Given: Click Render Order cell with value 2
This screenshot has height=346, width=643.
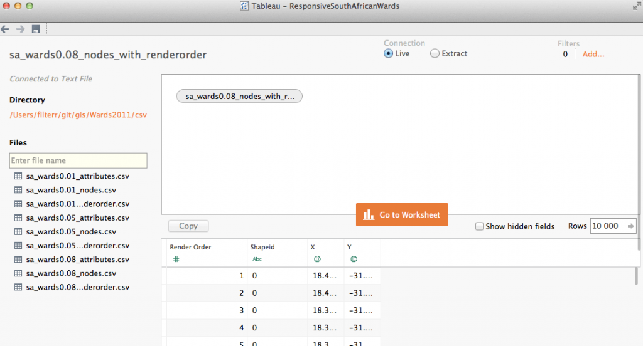Looking at the screenshot, I should [x=207, y=293].
